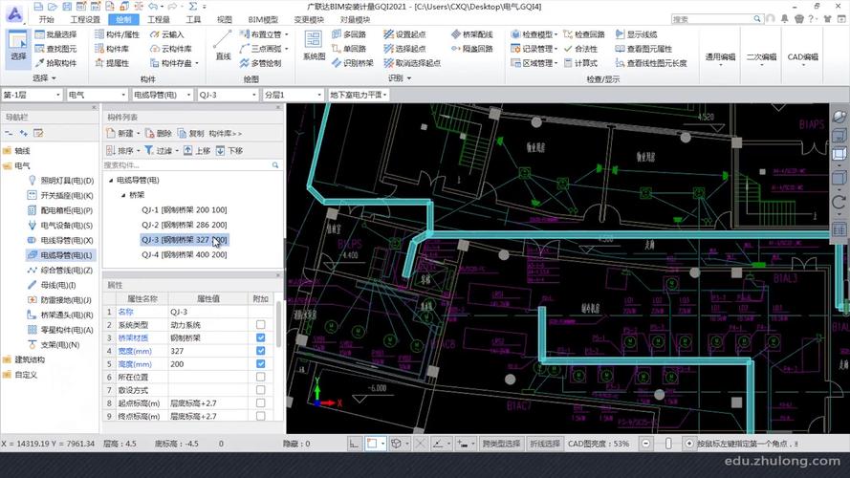Uncheck 附加 checkbox for 高度(mm) row
This screenshot has width=850, height=478.
(x=261, y=363)
